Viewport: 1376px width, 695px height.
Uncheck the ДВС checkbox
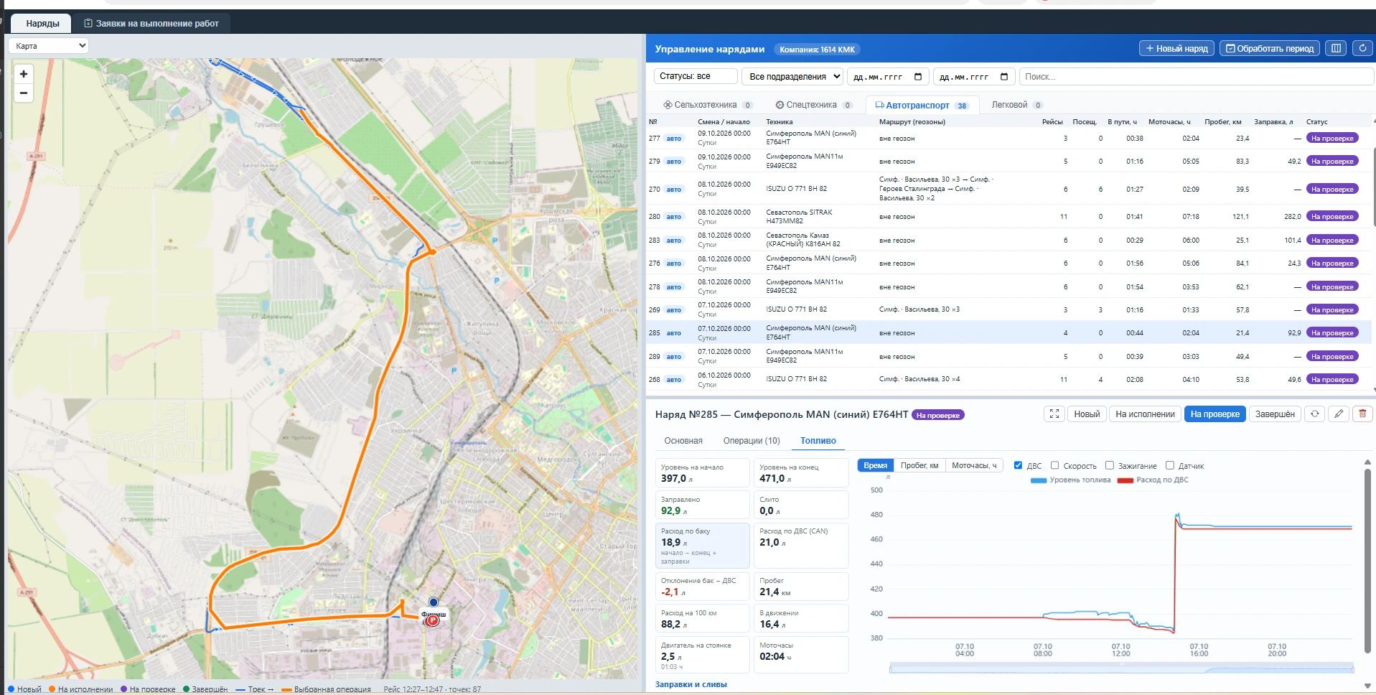[1018, 465]
